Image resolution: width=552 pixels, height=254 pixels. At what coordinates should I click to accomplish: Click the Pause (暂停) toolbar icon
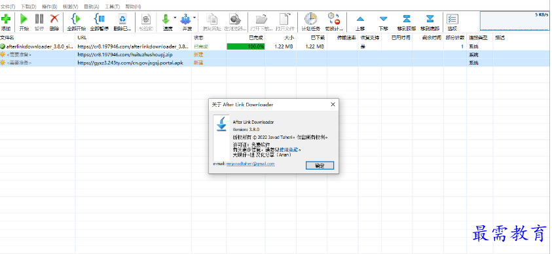click(x=39, y=18)
